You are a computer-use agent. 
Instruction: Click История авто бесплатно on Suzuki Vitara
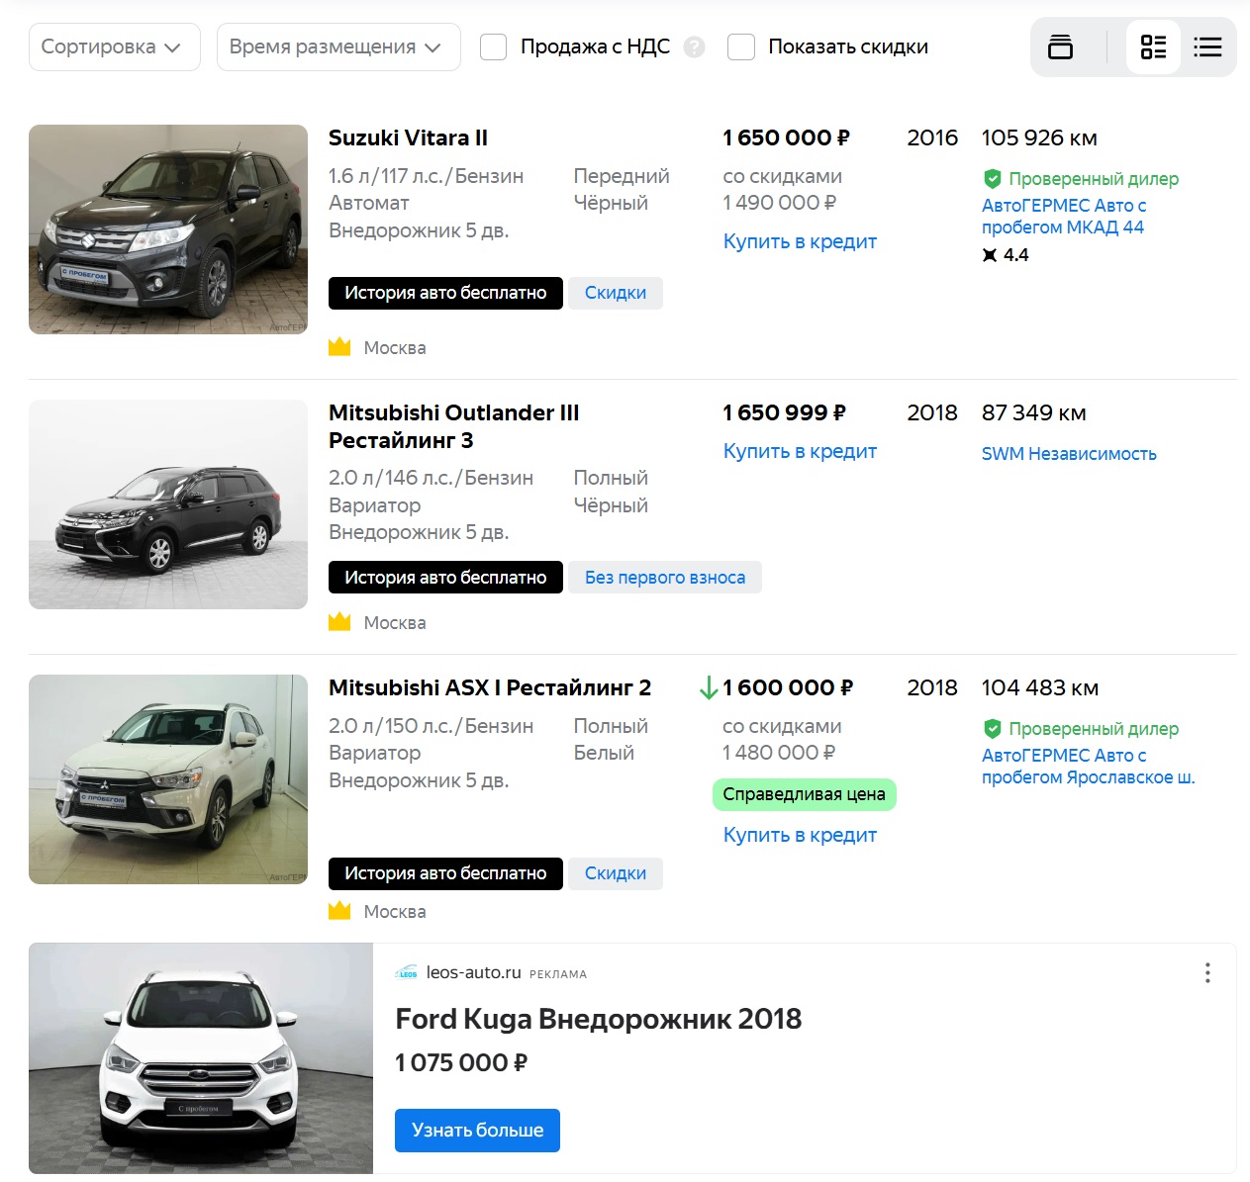(445, 293)
